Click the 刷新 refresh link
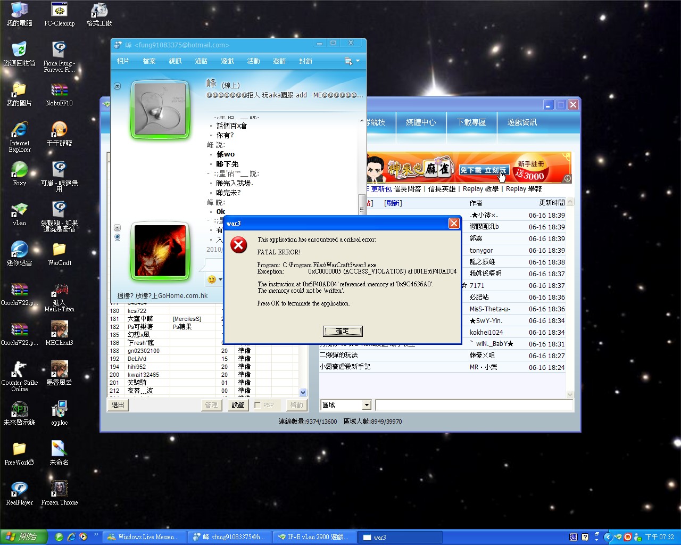The height and width of the screenshot is (545, 681). (393, 203)
